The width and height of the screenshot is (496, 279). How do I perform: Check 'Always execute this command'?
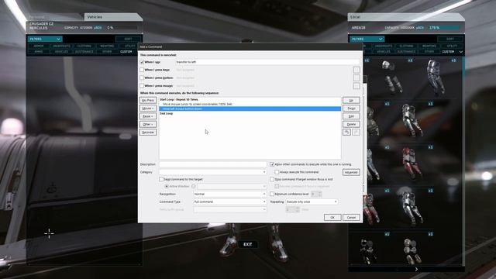[277, 172]
